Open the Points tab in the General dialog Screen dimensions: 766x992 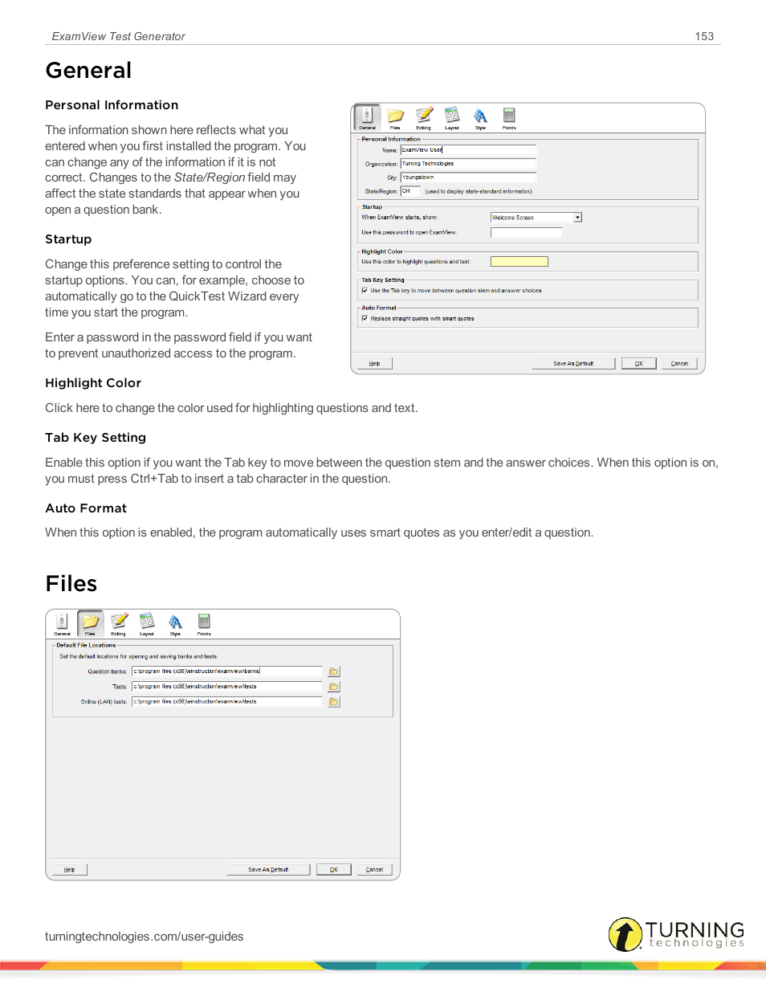(509, 117)
